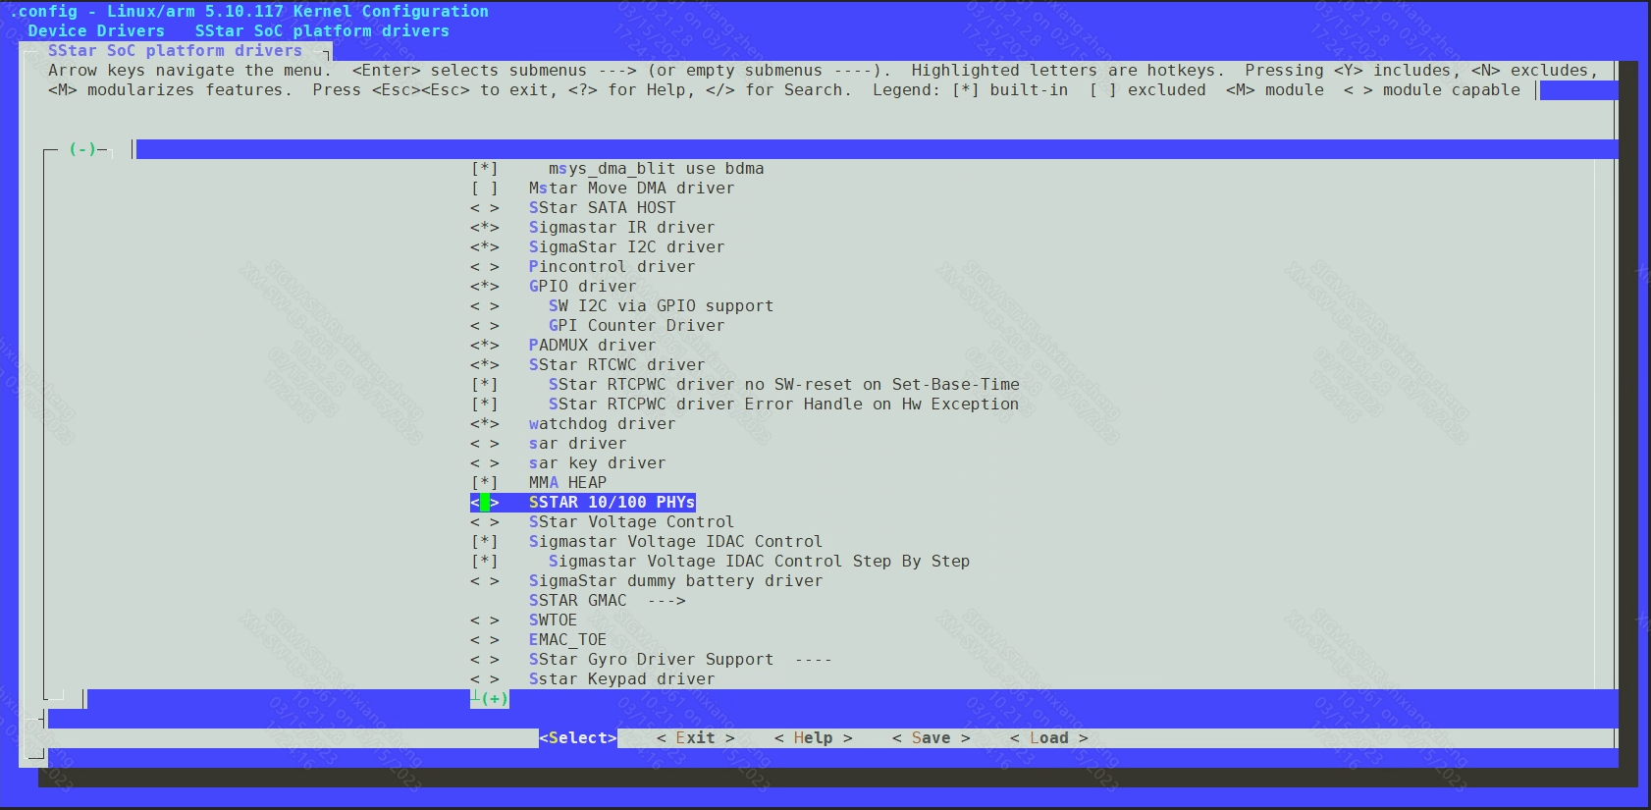Click the Load button
1651x810 pixels.
click(1049, 738)
